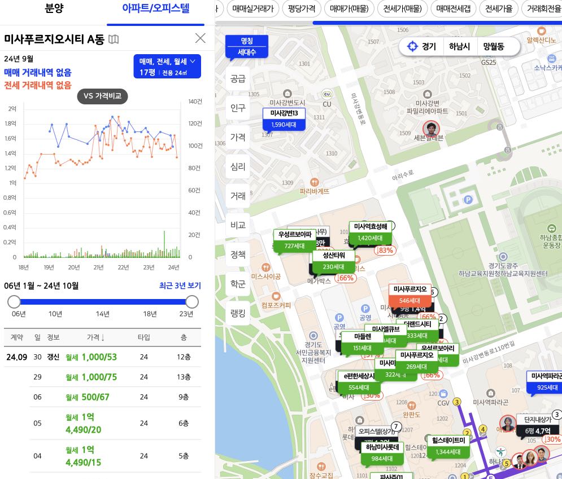Open the 매매, 전세, 월세 17평 dropdown
The height and width of the screenshot is (479, 562).
pyautogui.click(x=167, y=66)
